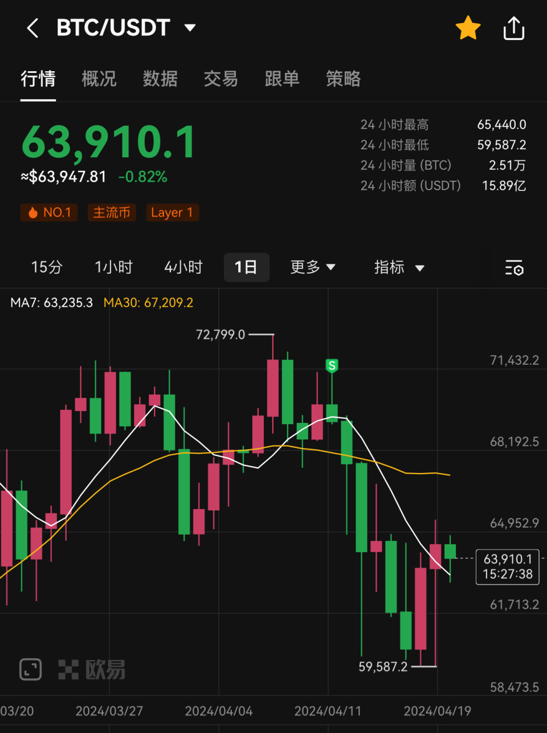Open the chart settings gear icon

pyautogui.click(x=513, y=268)
